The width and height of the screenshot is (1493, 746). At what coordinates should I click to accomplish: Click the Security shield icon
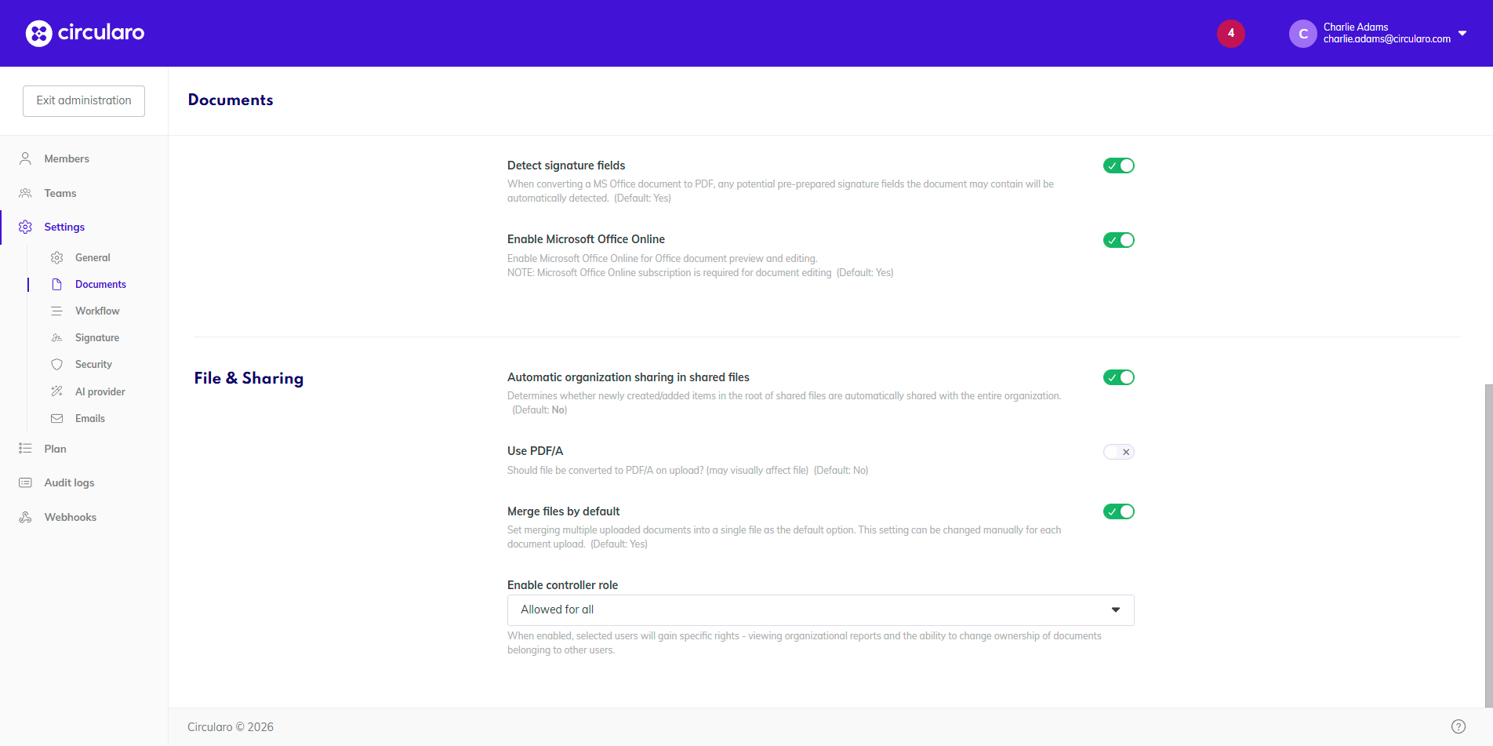(x=56, y=364)
